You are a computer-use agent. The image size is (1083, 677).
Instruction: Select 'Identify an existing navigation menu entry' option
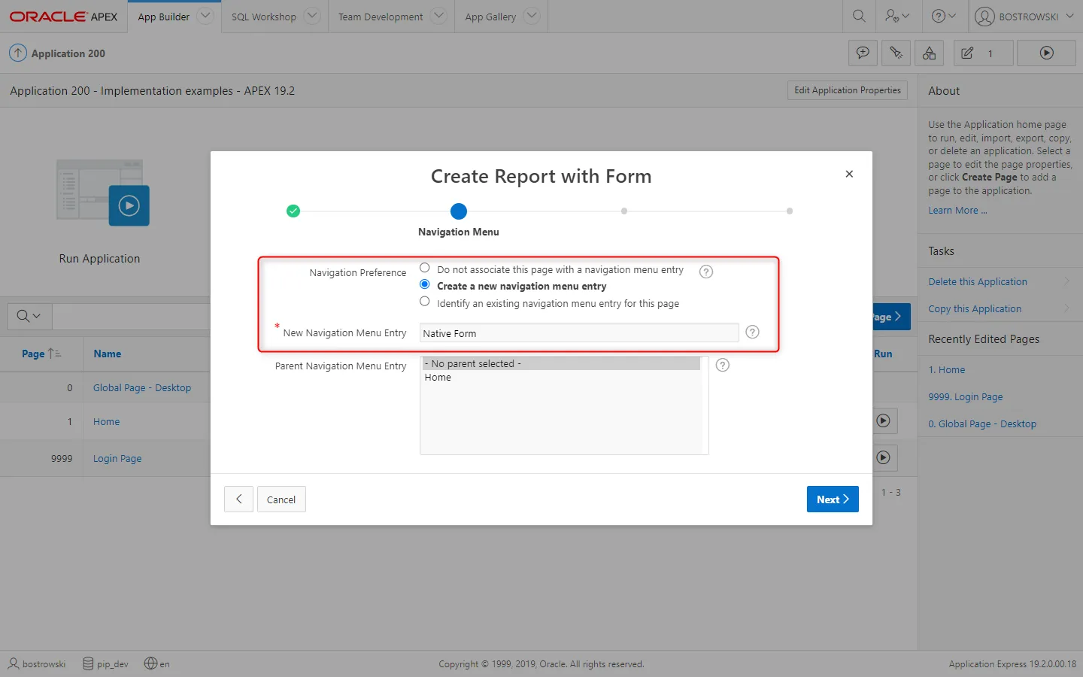[x=425, y=302]
